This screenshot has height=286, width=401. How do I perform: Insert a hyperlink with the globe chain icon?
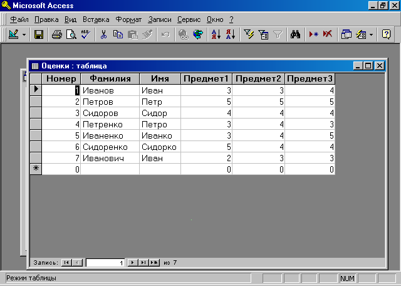(184, 34)
